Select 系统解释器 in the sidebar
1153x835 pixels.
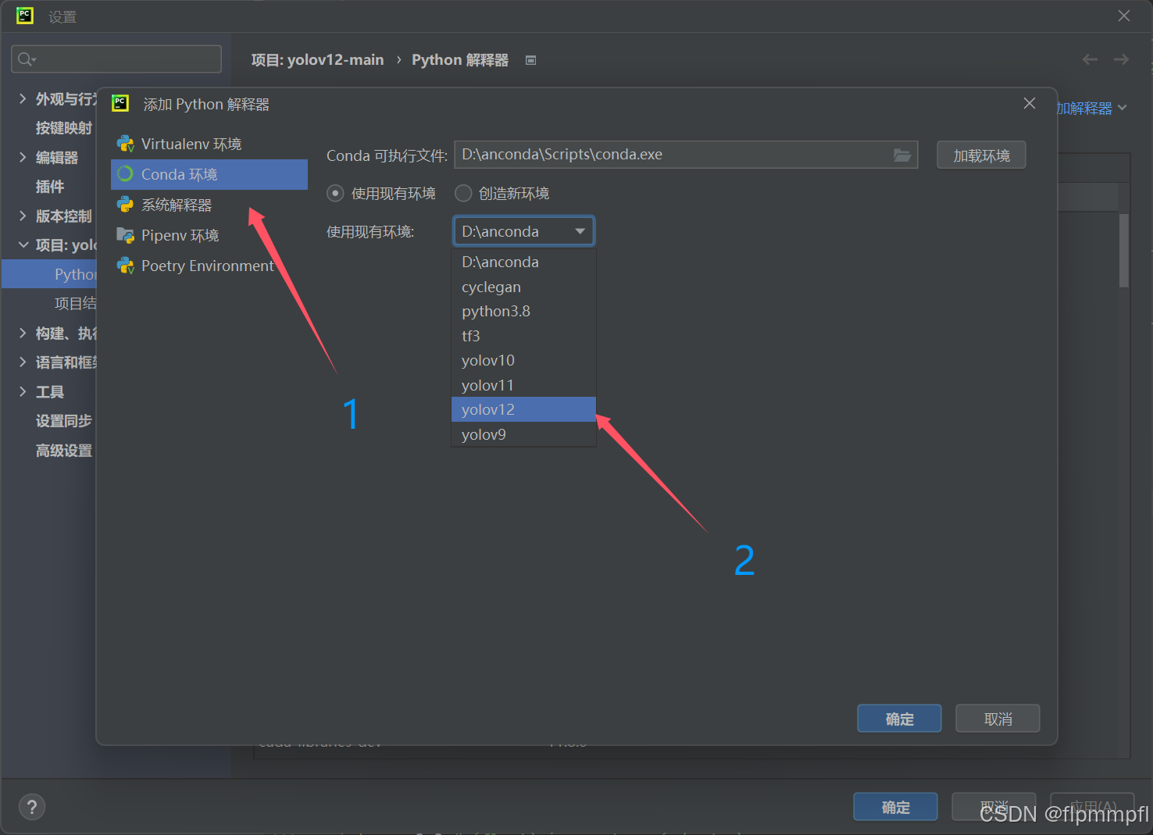(209, 205)
